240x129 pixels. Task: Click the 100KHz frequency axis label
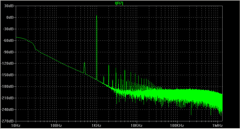(177, 126)
